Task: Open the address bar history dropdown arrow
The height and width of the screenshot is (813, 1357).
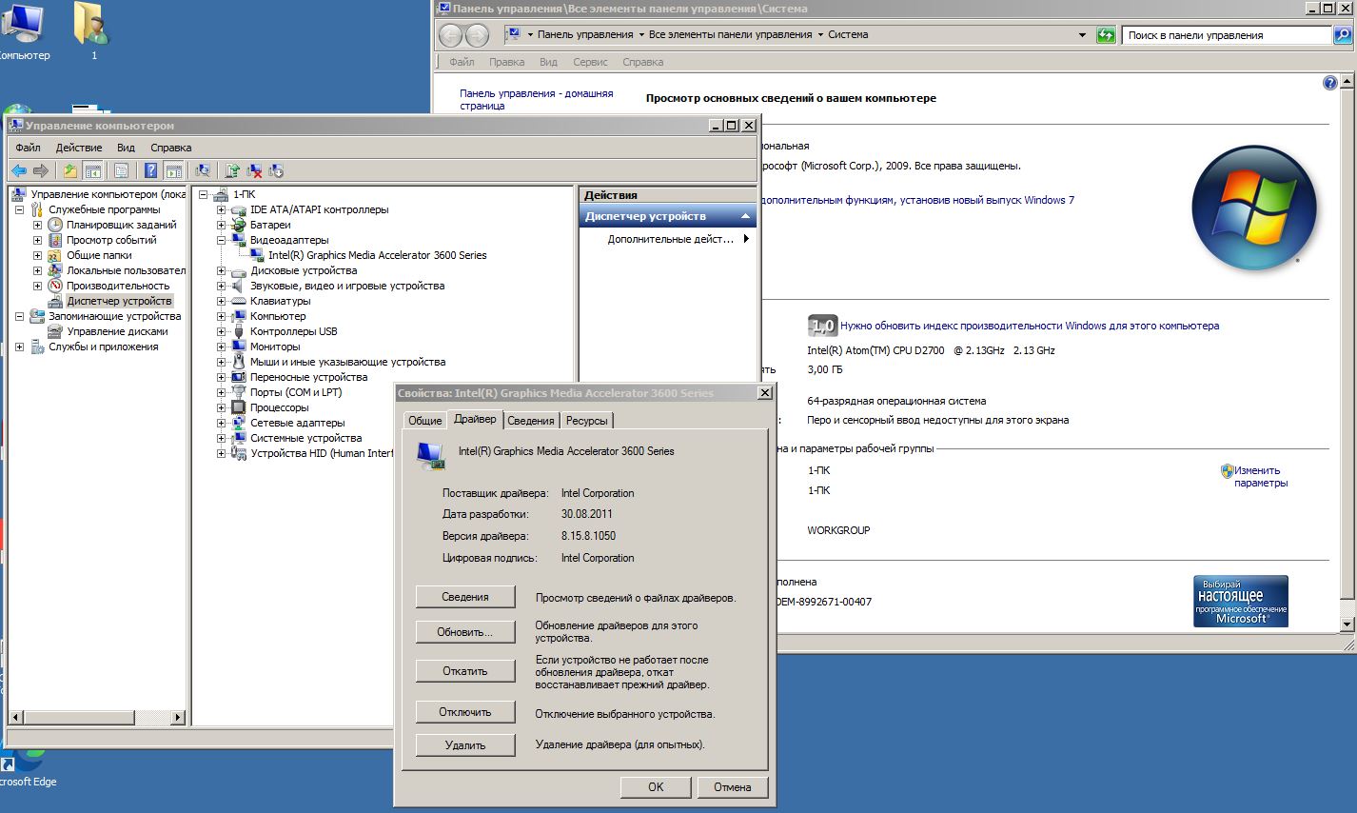Action: (x=1082, y=35)
